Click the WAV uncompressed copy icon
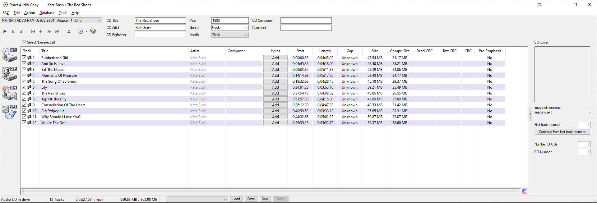This screenshot has height=203, width=597. coord(10,55)
